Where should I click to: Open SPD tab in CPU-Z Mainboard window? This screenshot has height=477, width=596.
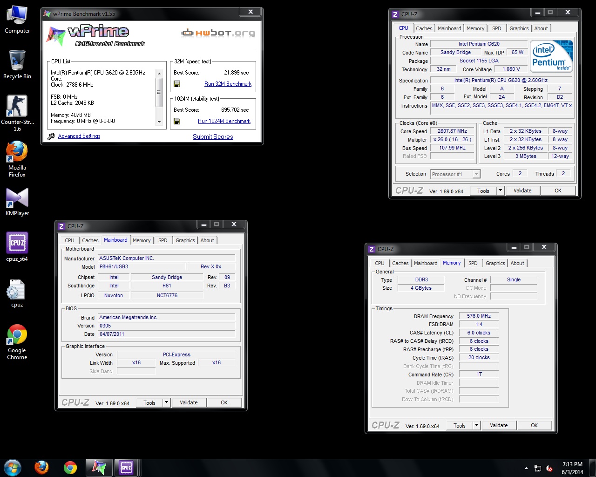tap(163, 240)
